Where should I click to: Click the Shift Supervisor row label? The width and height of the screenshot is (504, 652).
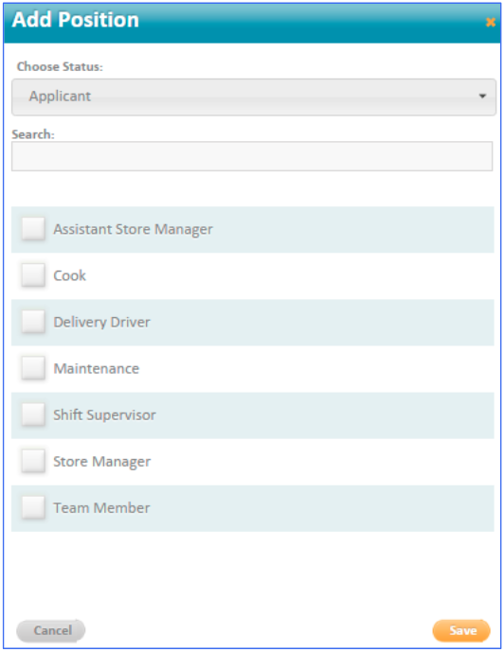coord(104,415)
